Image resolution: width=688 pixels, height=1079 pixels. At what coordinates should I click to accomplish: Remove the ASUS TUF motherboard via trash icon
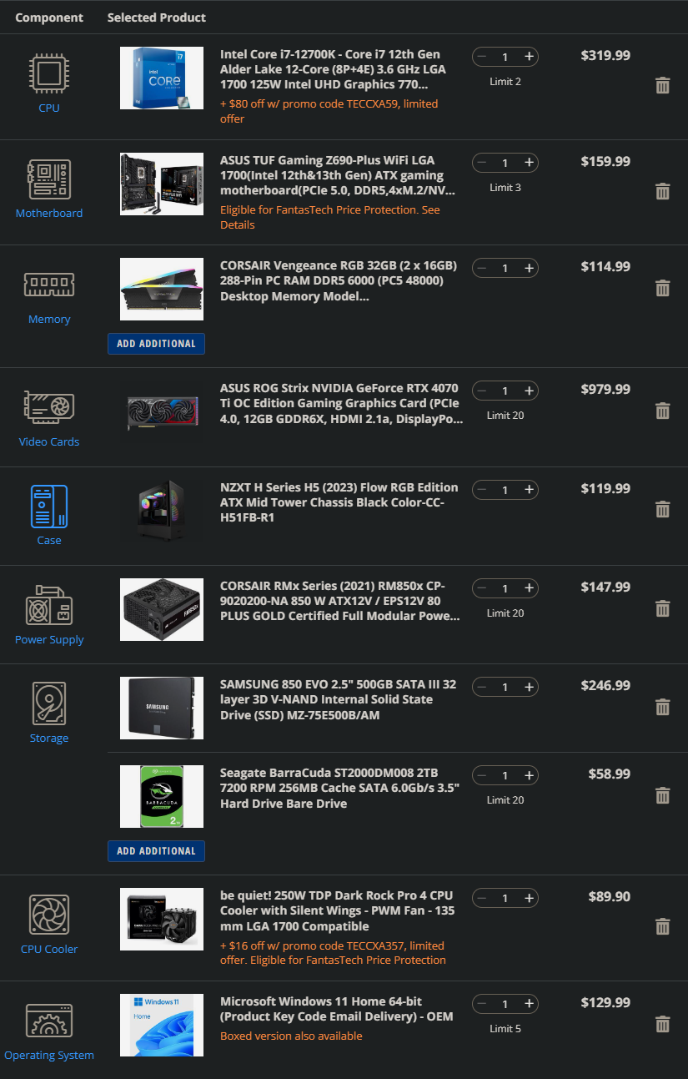pos(662,191)
